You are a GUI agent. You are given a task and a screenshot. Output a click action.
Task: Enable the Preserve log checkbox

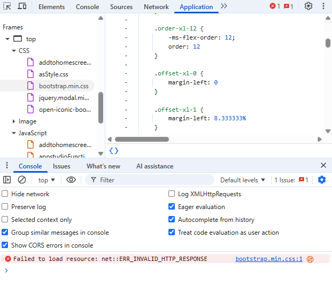coord(5,207)
